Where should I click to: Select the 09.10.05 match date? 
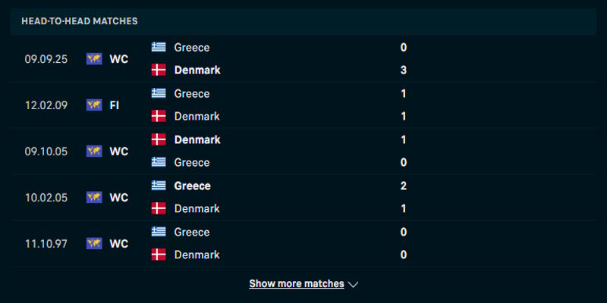(46, 151)
